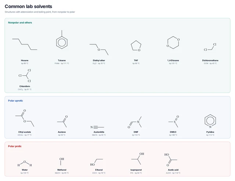
Task: Click the 'Common lab solvents' page title
Action: (29, 7)
